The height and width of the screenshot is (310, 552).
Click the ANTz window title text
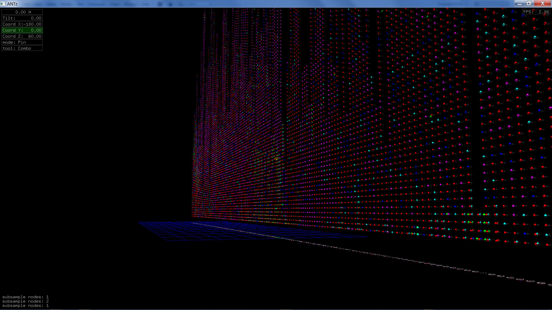coord(12,4)
